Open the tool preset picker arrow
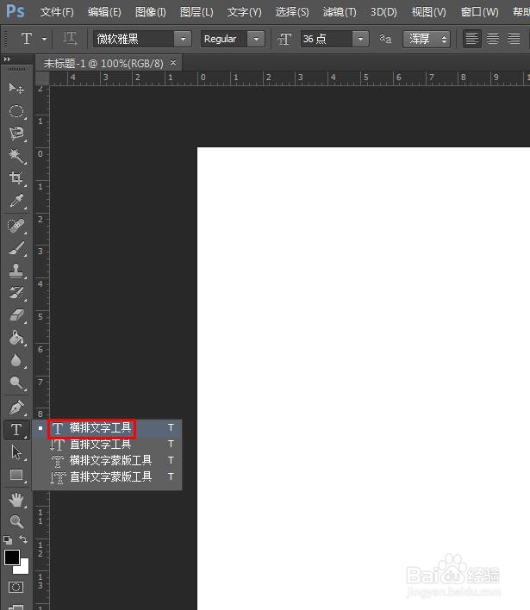This screenshot has width=530, height=610. click(44, 39)
